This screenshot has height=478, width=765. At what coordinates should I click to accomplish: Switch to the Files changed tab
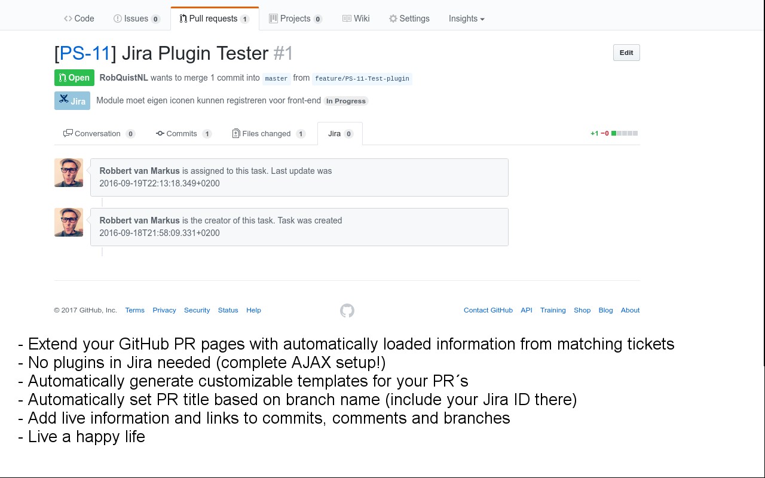[x=267, y=133]
